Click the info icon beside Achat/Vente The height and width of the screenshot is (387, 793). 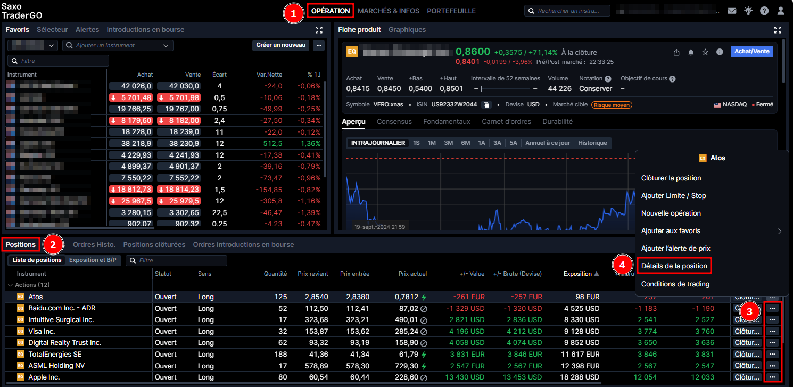point(720,52)
